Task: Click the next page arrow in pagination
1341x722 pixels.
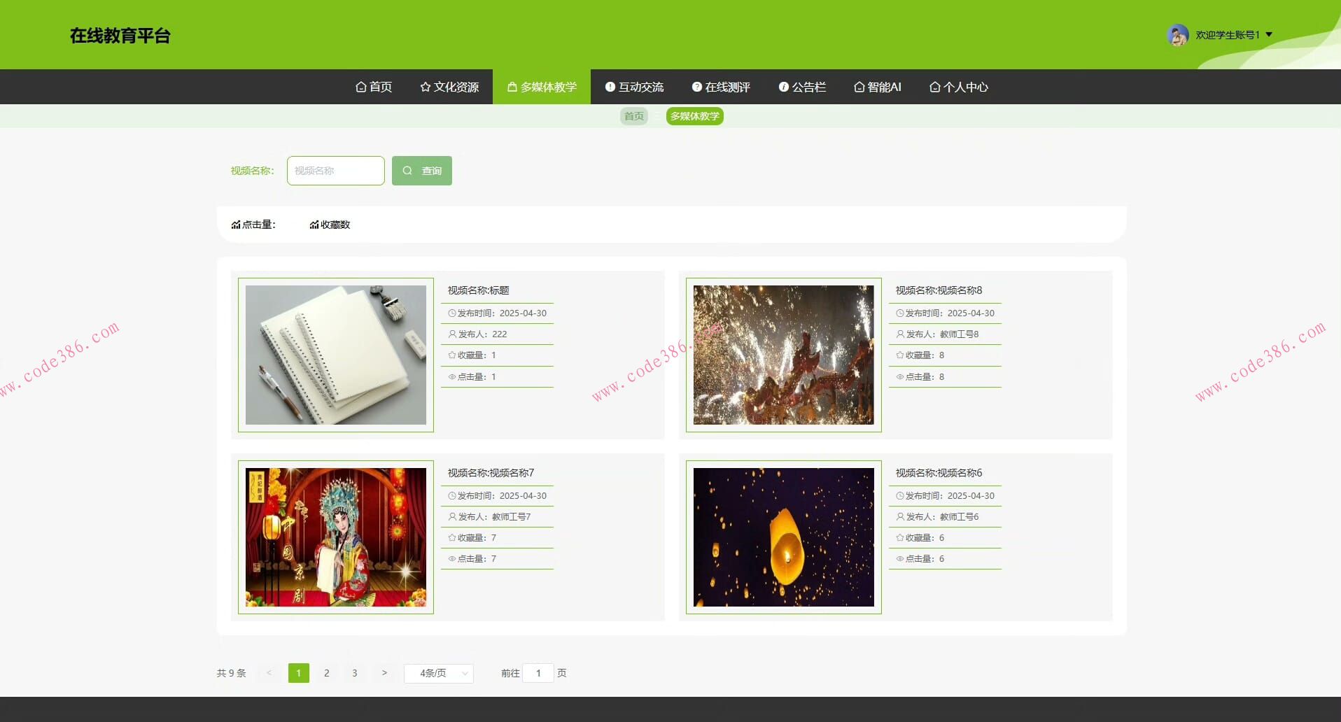Action: point(384,673)
